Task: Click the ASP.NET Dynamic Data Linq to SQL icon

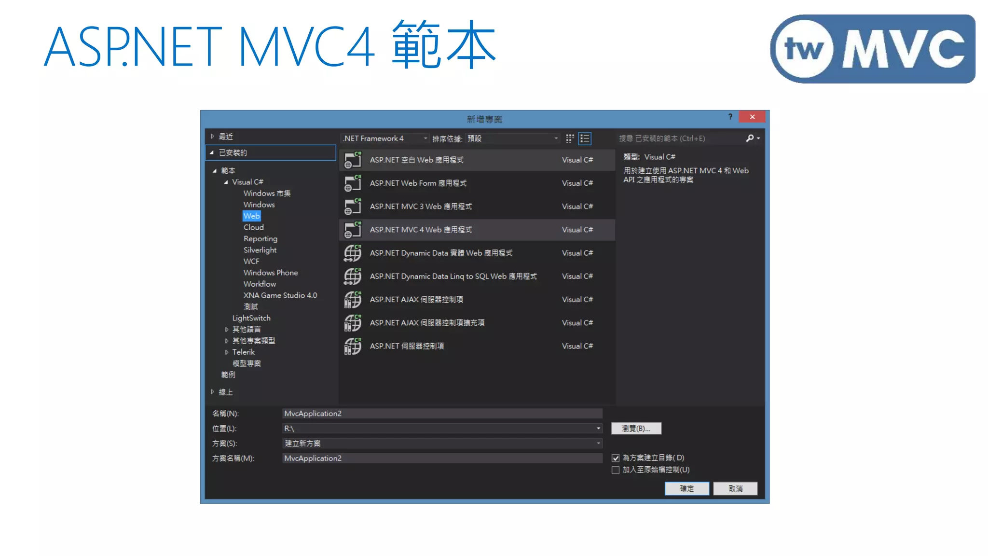Action: pos(353,277)
